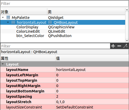129x110 pixels.
Task: Open the layoutSizeConstraint SetDefaultConstraint value
Action: [x=92, y=107]
